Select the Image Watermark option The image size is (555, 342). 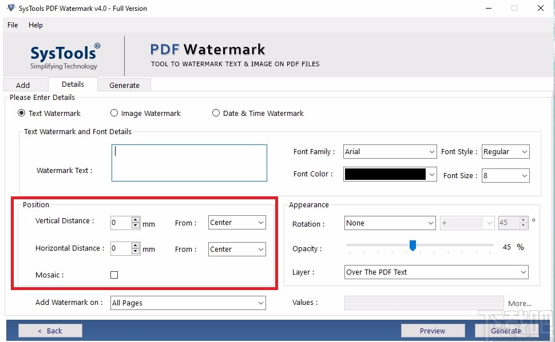pyautogui.click(x=113, y=113)
